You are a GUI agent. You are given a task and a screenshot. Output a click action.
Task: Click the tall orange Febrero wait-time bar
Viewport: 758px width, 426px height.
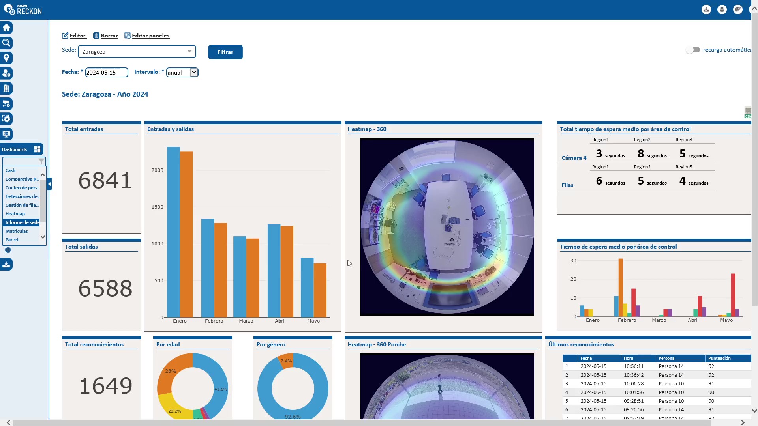click(621, 288)
